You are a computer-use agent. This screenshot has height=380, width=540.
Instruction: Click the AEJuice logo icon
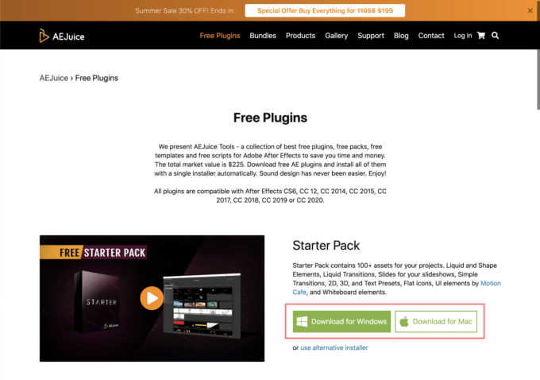(x=44, y=36)
